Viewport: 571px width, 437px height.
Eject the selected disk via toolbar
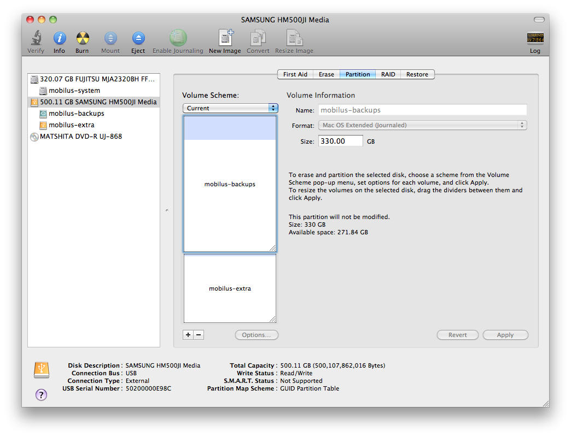(x=138, y=38)
